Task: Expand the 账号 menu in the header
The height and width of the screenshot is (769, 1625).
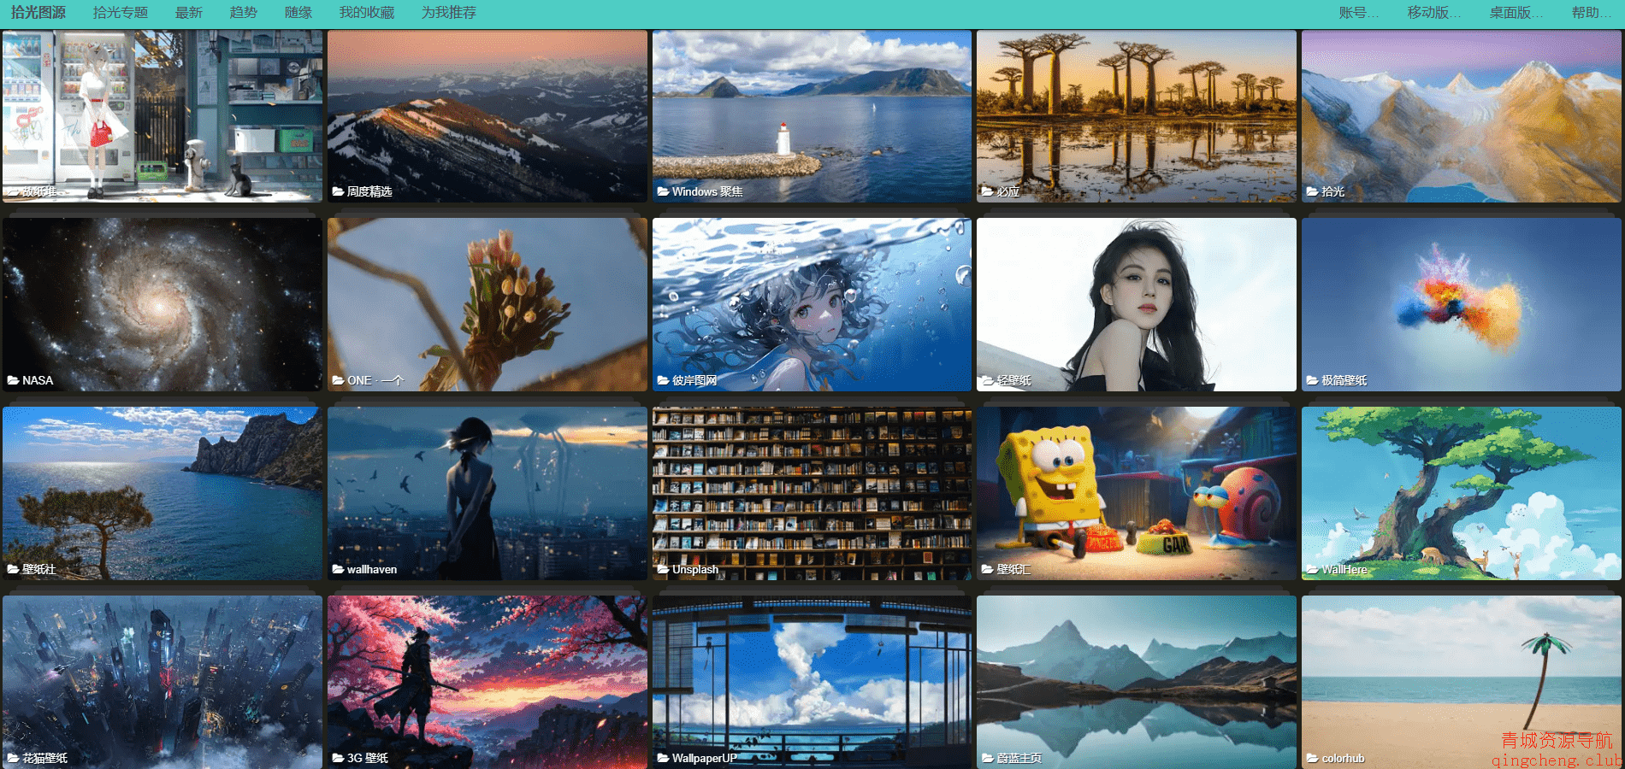Action: click(x=1358, y=13)
